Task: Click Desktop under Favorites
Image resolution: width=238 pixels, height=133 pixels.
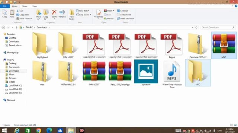Action: point(12,38)
